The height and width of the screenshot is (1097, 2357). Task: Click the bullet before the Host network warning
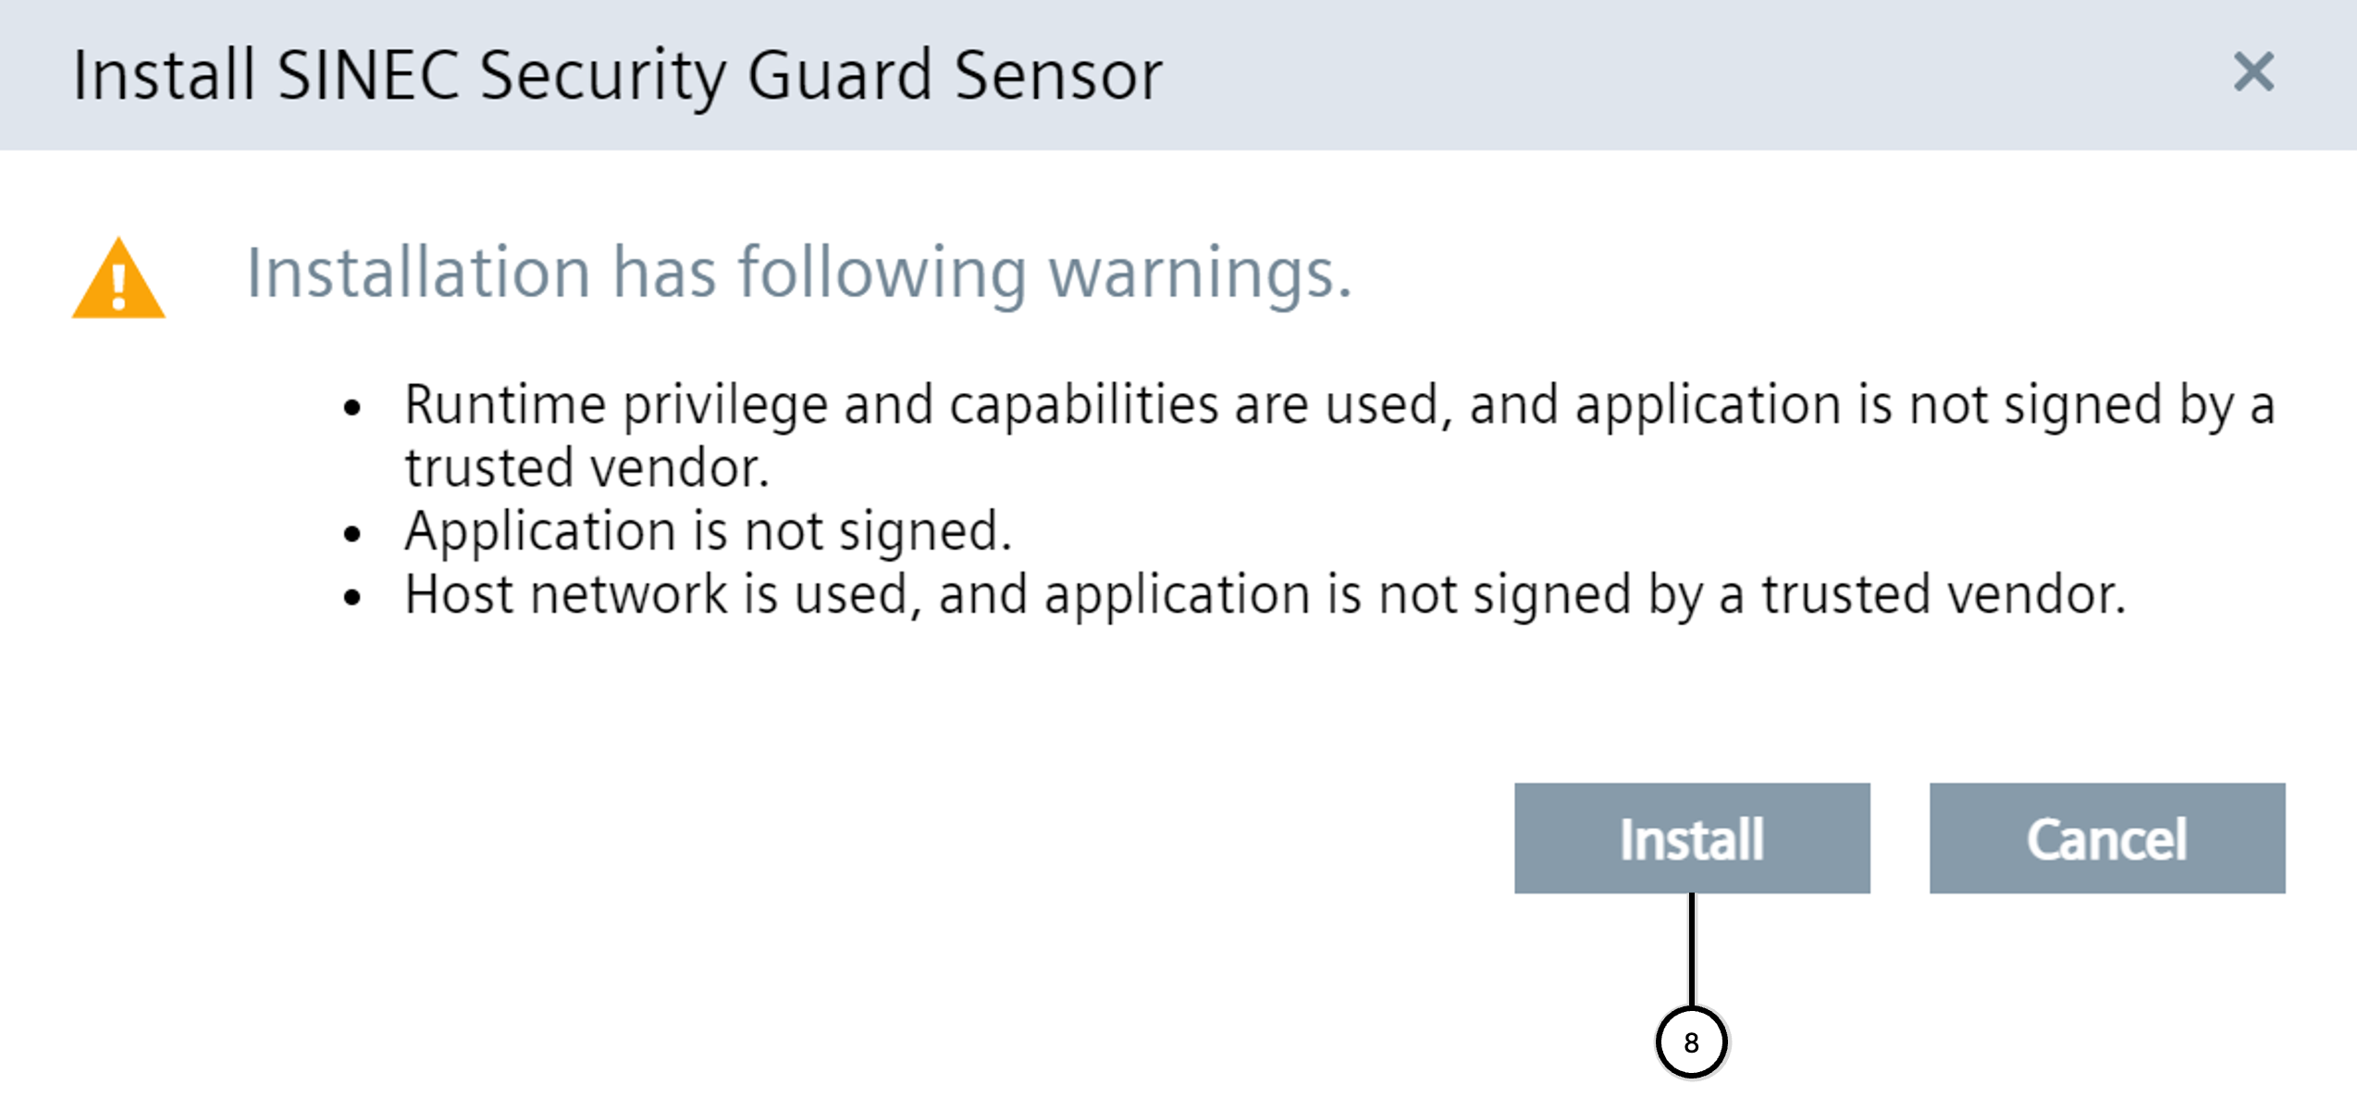tap(352, 598)
